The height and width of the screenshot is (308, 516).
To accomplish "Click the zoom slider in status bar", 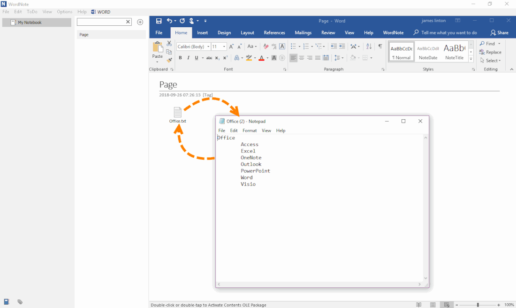I will pos(478,305).
